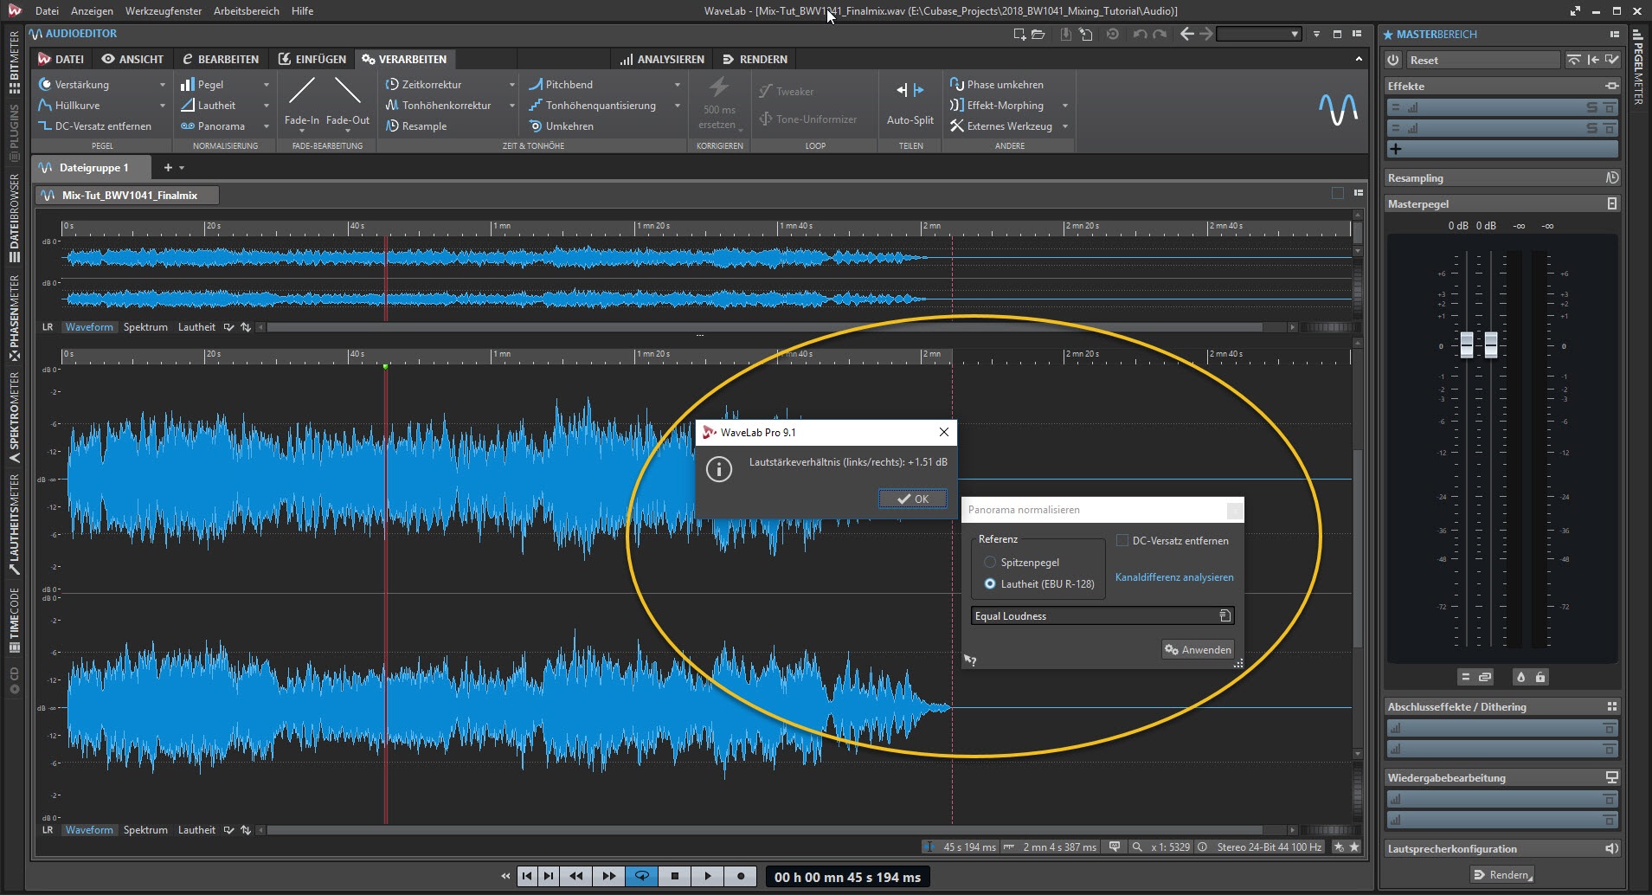Toggle Lautsprecherkonfiguration speaker icon
The width and height of the screenshot is (1652, 895).
[1610, 848]
